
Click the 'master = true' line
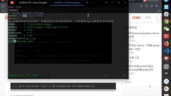[21, 30]
